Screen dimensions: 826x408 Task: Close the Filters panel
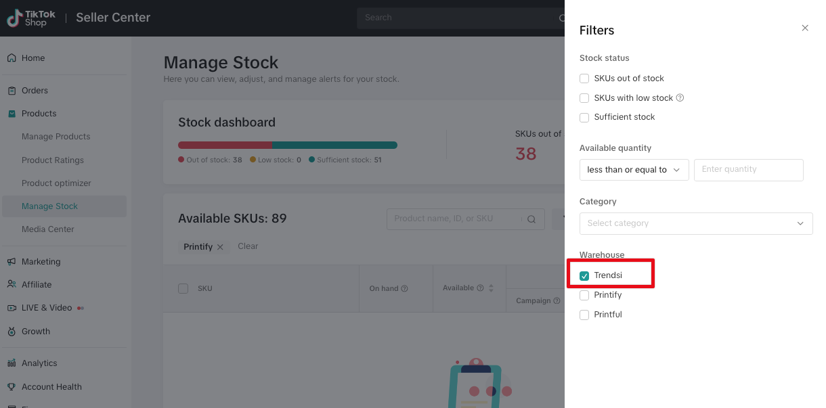click(805, 28)
